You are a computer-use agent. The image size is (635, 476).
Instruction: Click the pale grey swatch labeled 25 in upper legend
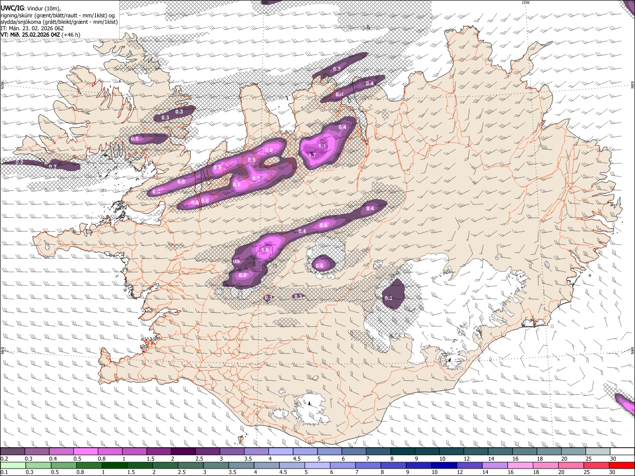[x=598, y=451]
